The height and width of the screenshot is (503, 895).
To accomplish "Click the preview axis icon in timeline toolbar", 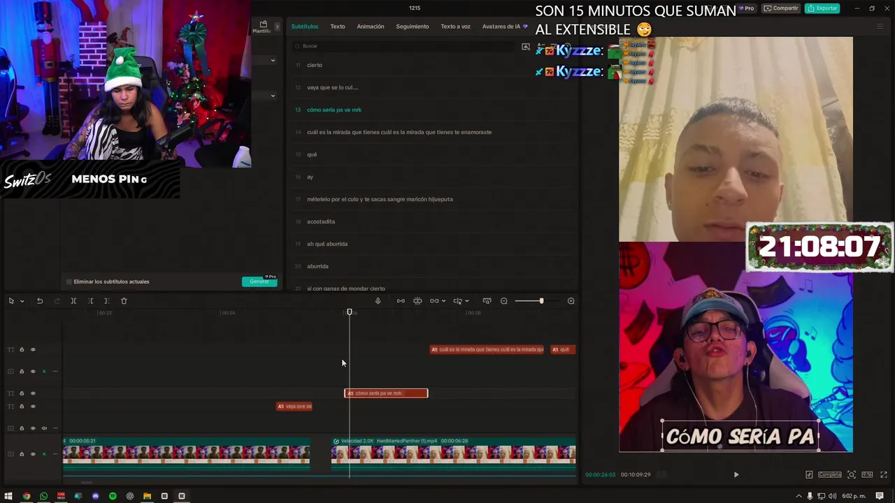I will [457, 301].
